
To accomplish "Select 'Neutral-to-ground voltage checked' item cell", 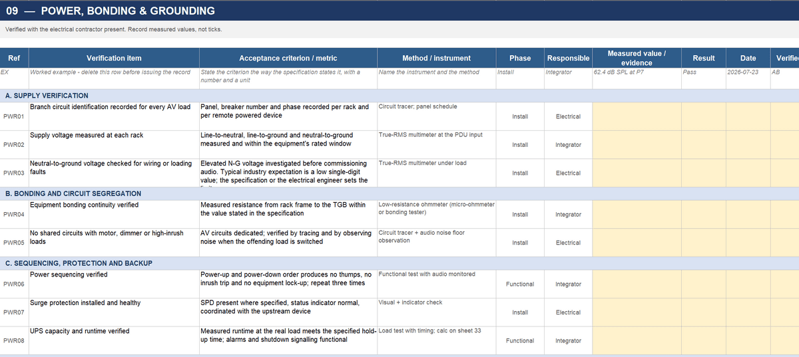I will (114, 173).
